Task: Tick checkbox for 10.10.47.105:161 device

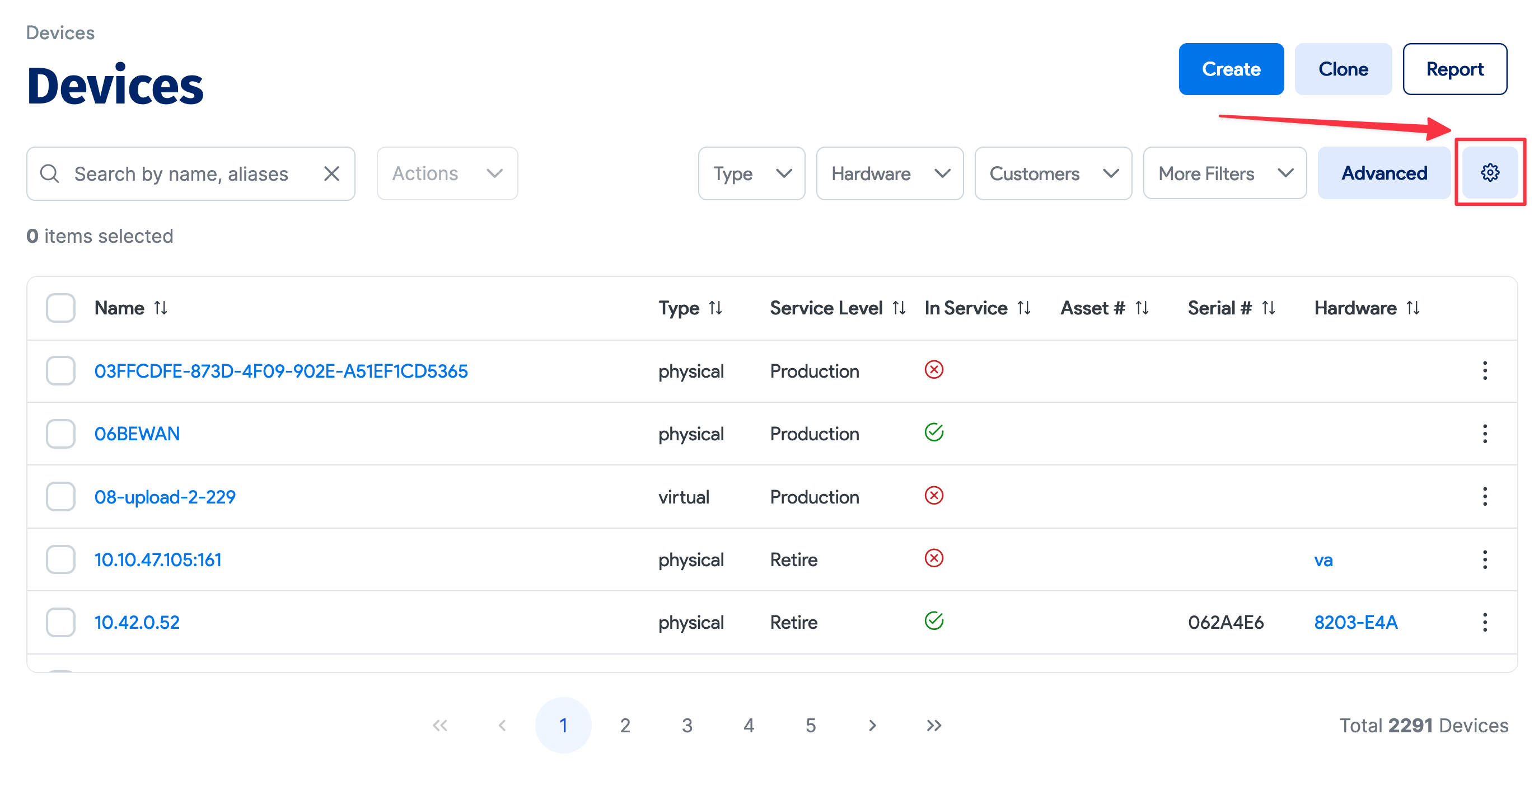Action: pyautogui.click(x=60, y=559)
